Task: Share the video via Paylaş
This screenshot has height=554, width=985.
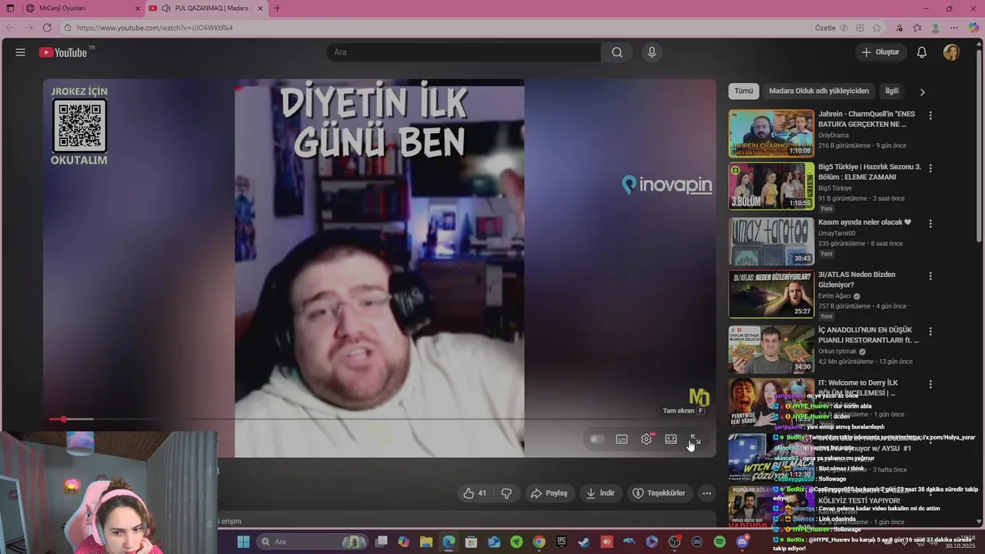Action: pos(549,493)
